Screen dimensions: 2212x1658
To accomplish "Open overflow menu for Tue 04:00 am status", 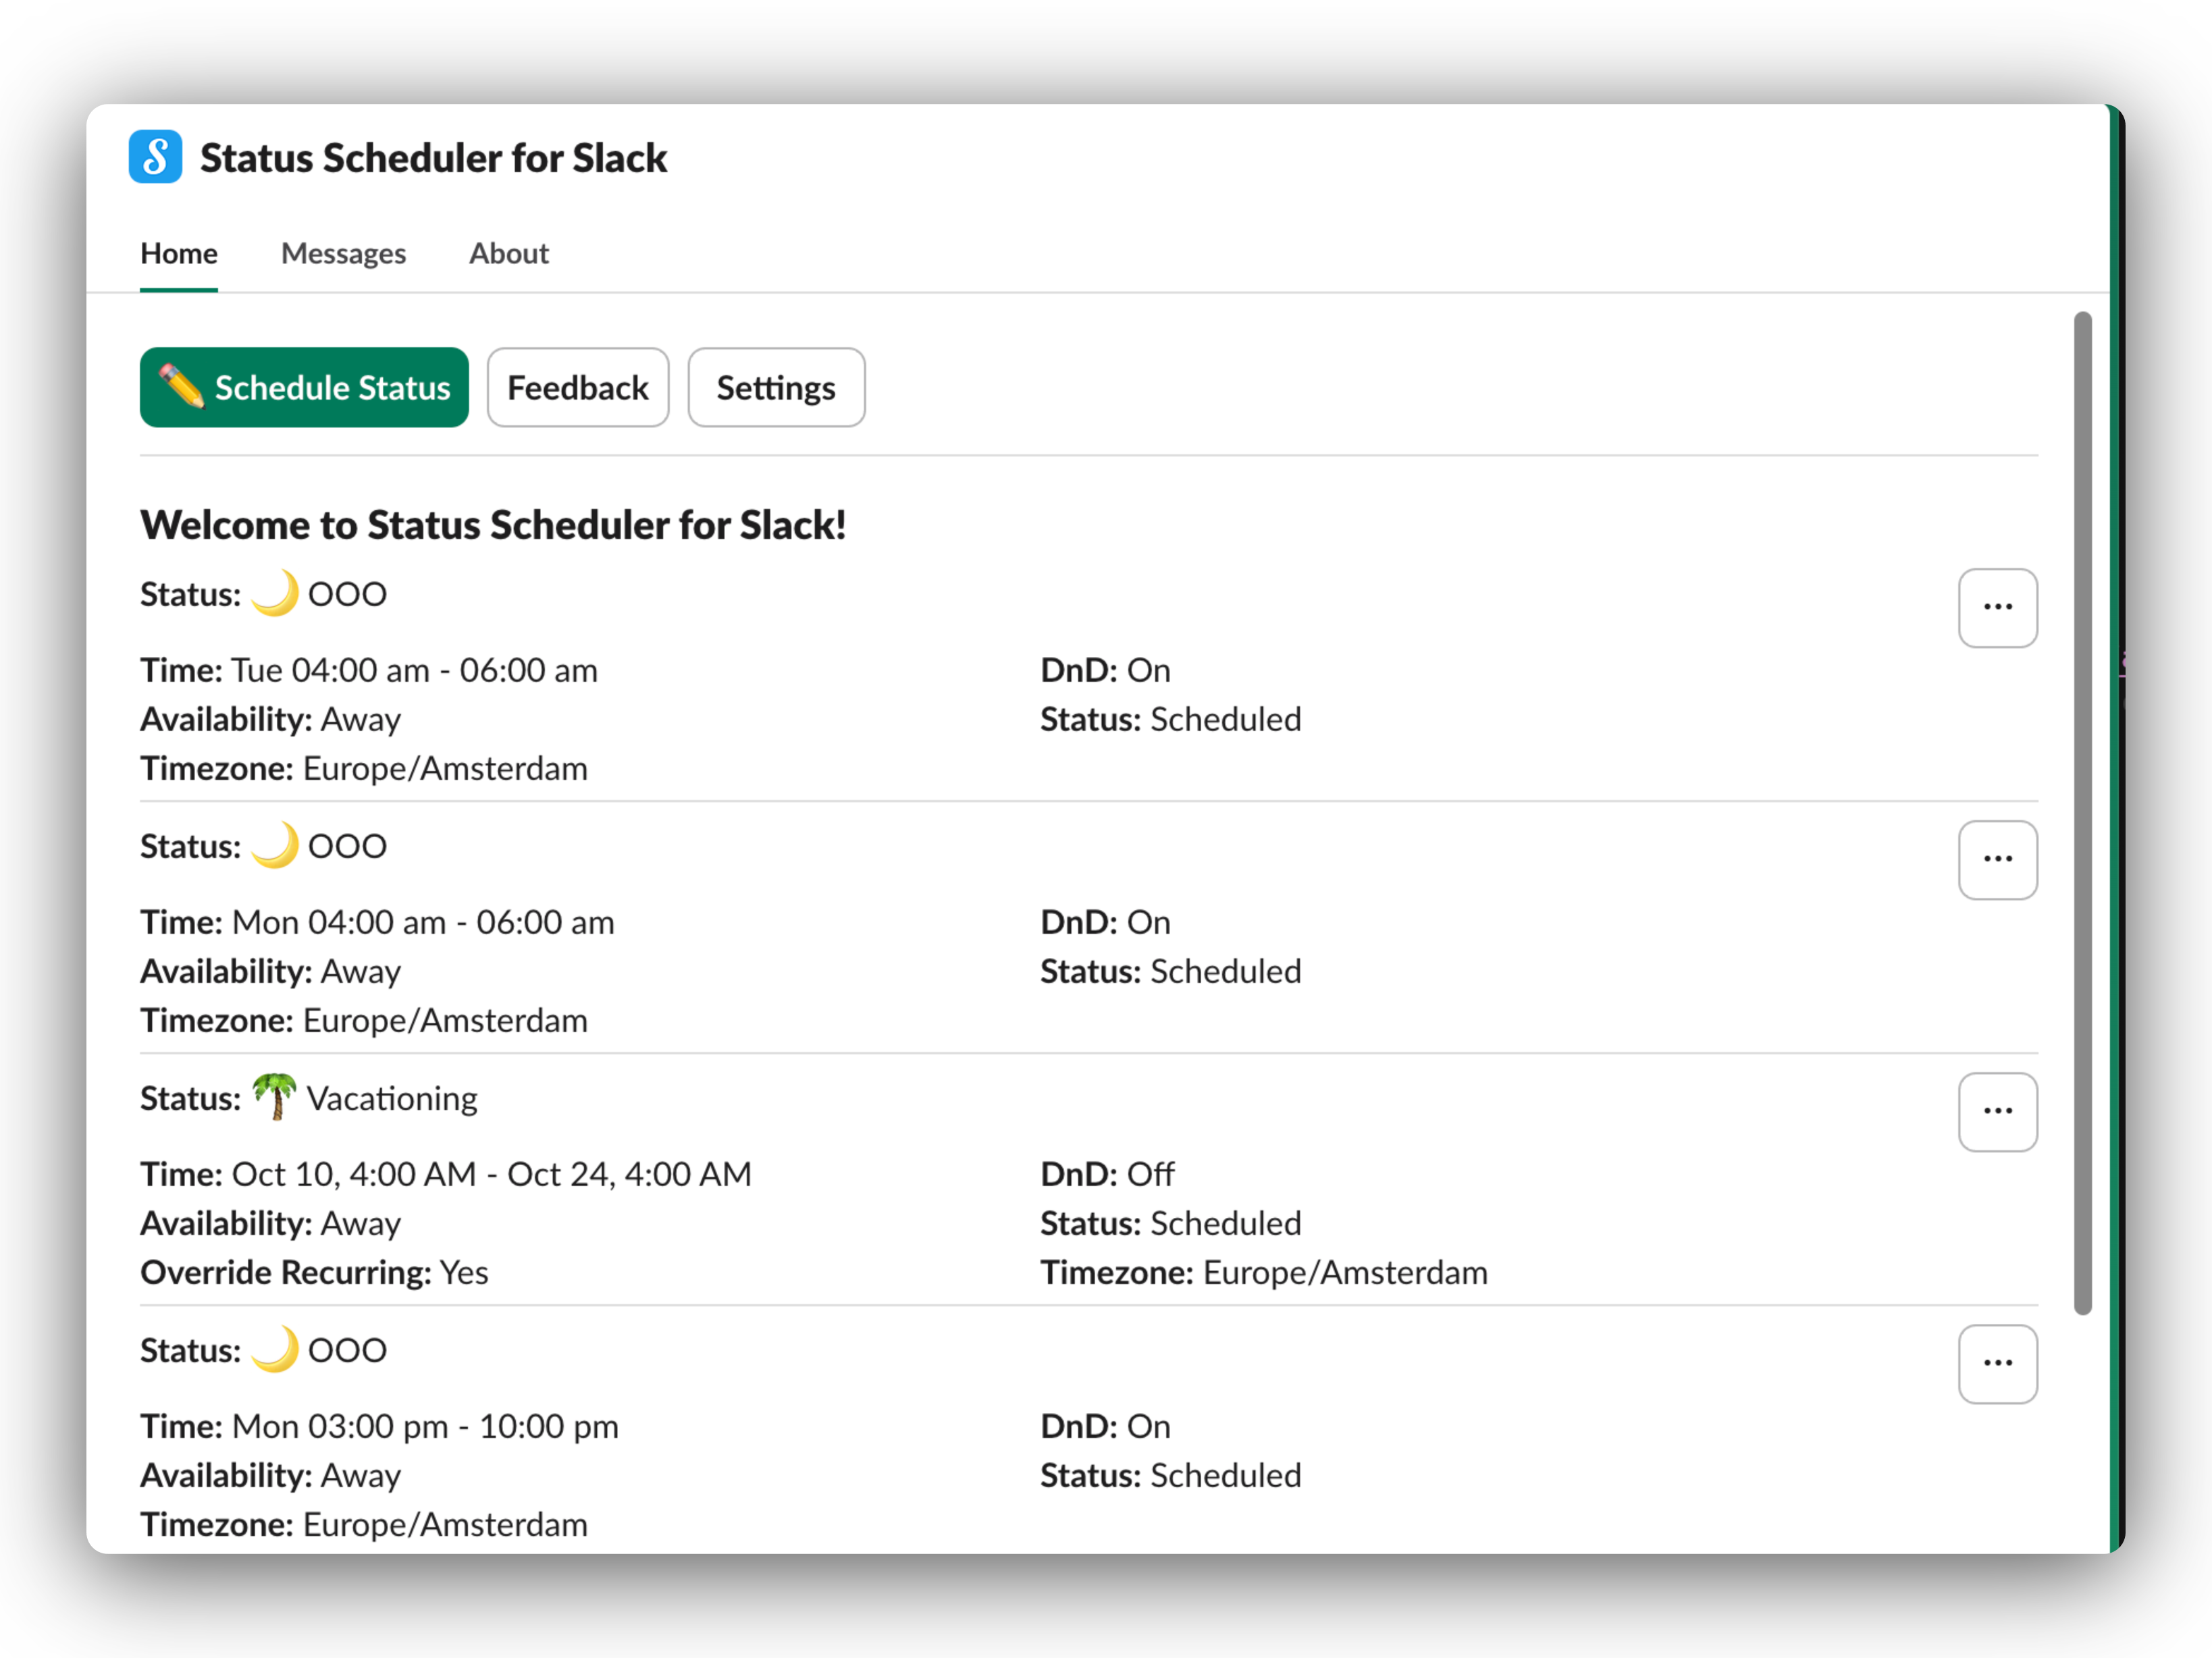I will coord(1997,608).
